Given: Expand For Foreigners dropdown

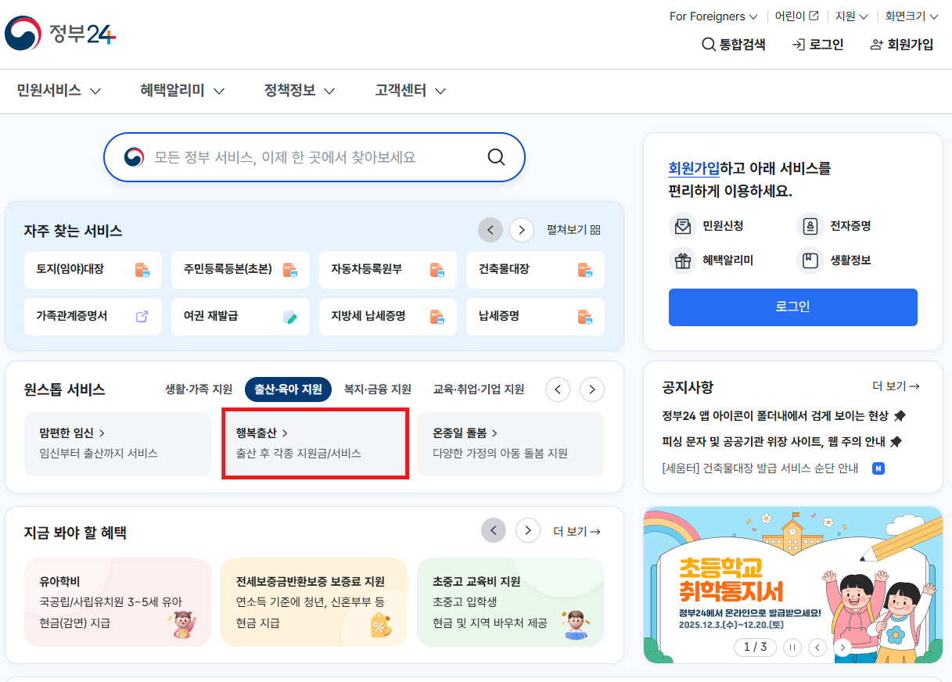Looking at the screenshot, I should point(713,16).
